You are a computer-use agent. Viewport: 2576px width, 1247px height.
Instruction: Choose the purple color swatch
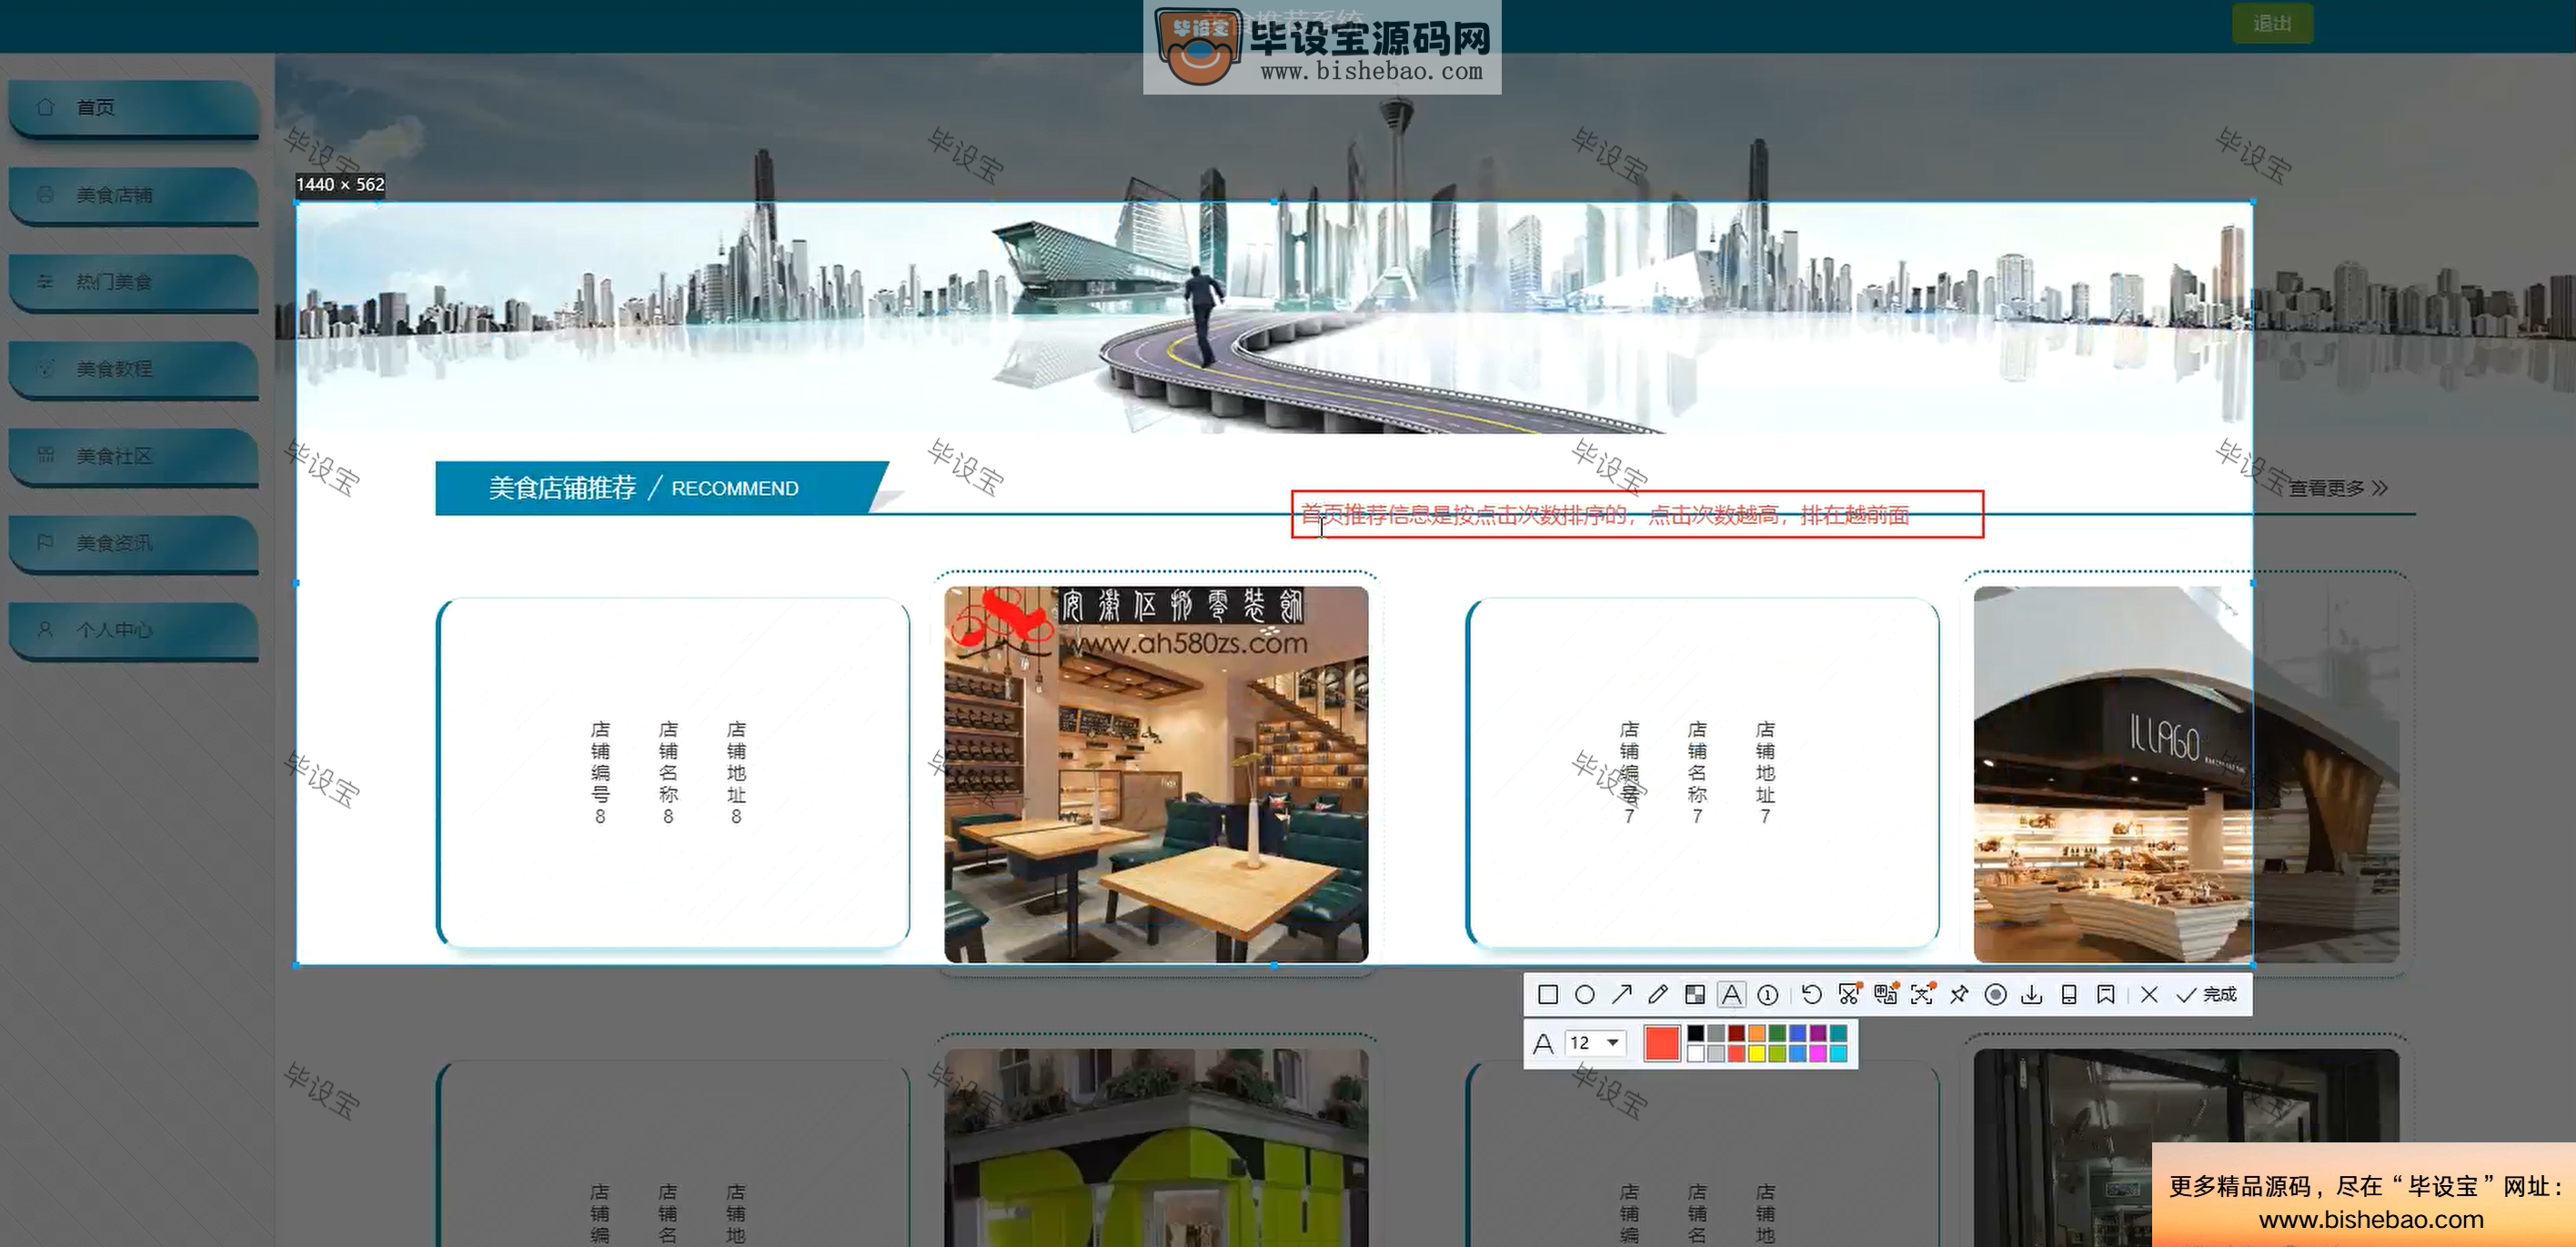coord(1818,1034)
